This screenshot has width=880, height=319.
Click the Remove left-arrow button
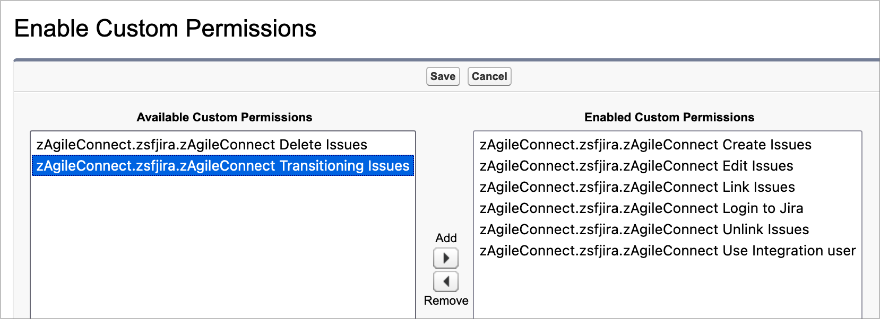446,281
